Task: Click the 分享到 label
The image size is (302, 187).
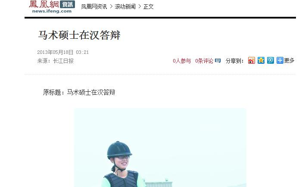Action: tap(234, 61)
